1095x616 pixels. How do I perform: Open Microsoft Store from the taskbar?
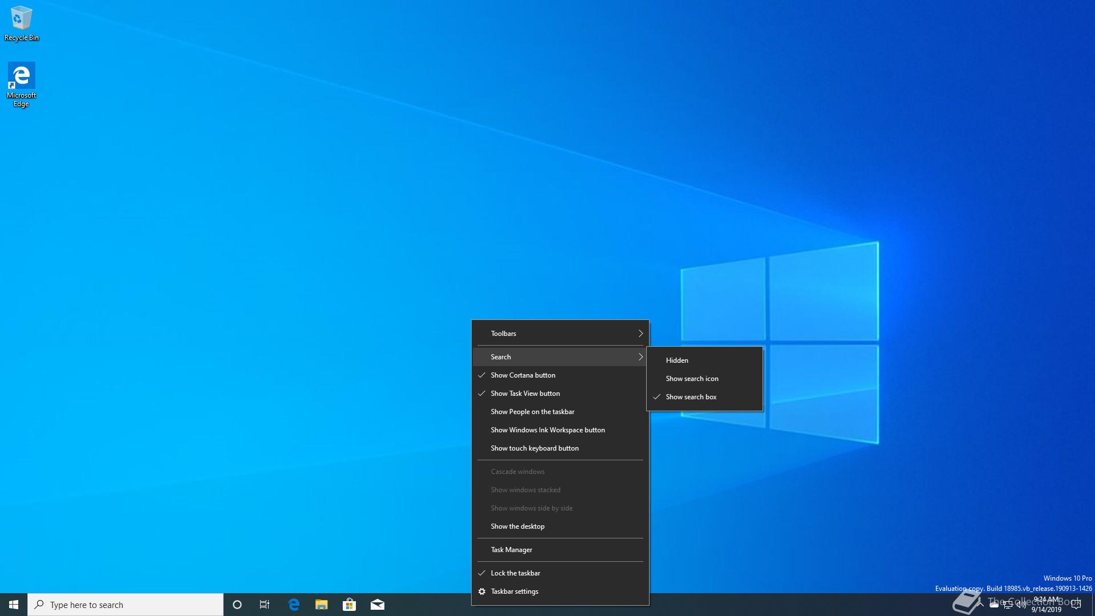(350, 605)
